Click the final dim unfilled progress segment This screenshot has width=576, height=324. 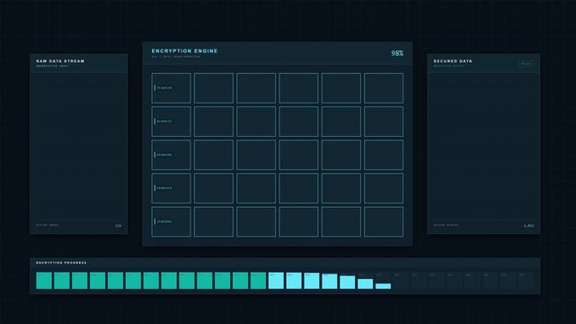pos(526,281)
